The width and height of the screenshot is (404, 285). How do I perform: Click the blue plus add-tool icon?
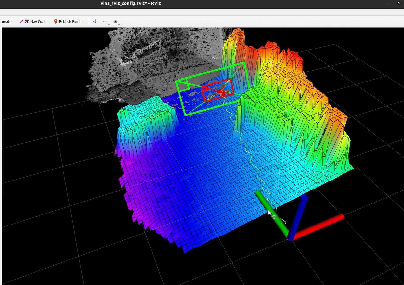95,22
